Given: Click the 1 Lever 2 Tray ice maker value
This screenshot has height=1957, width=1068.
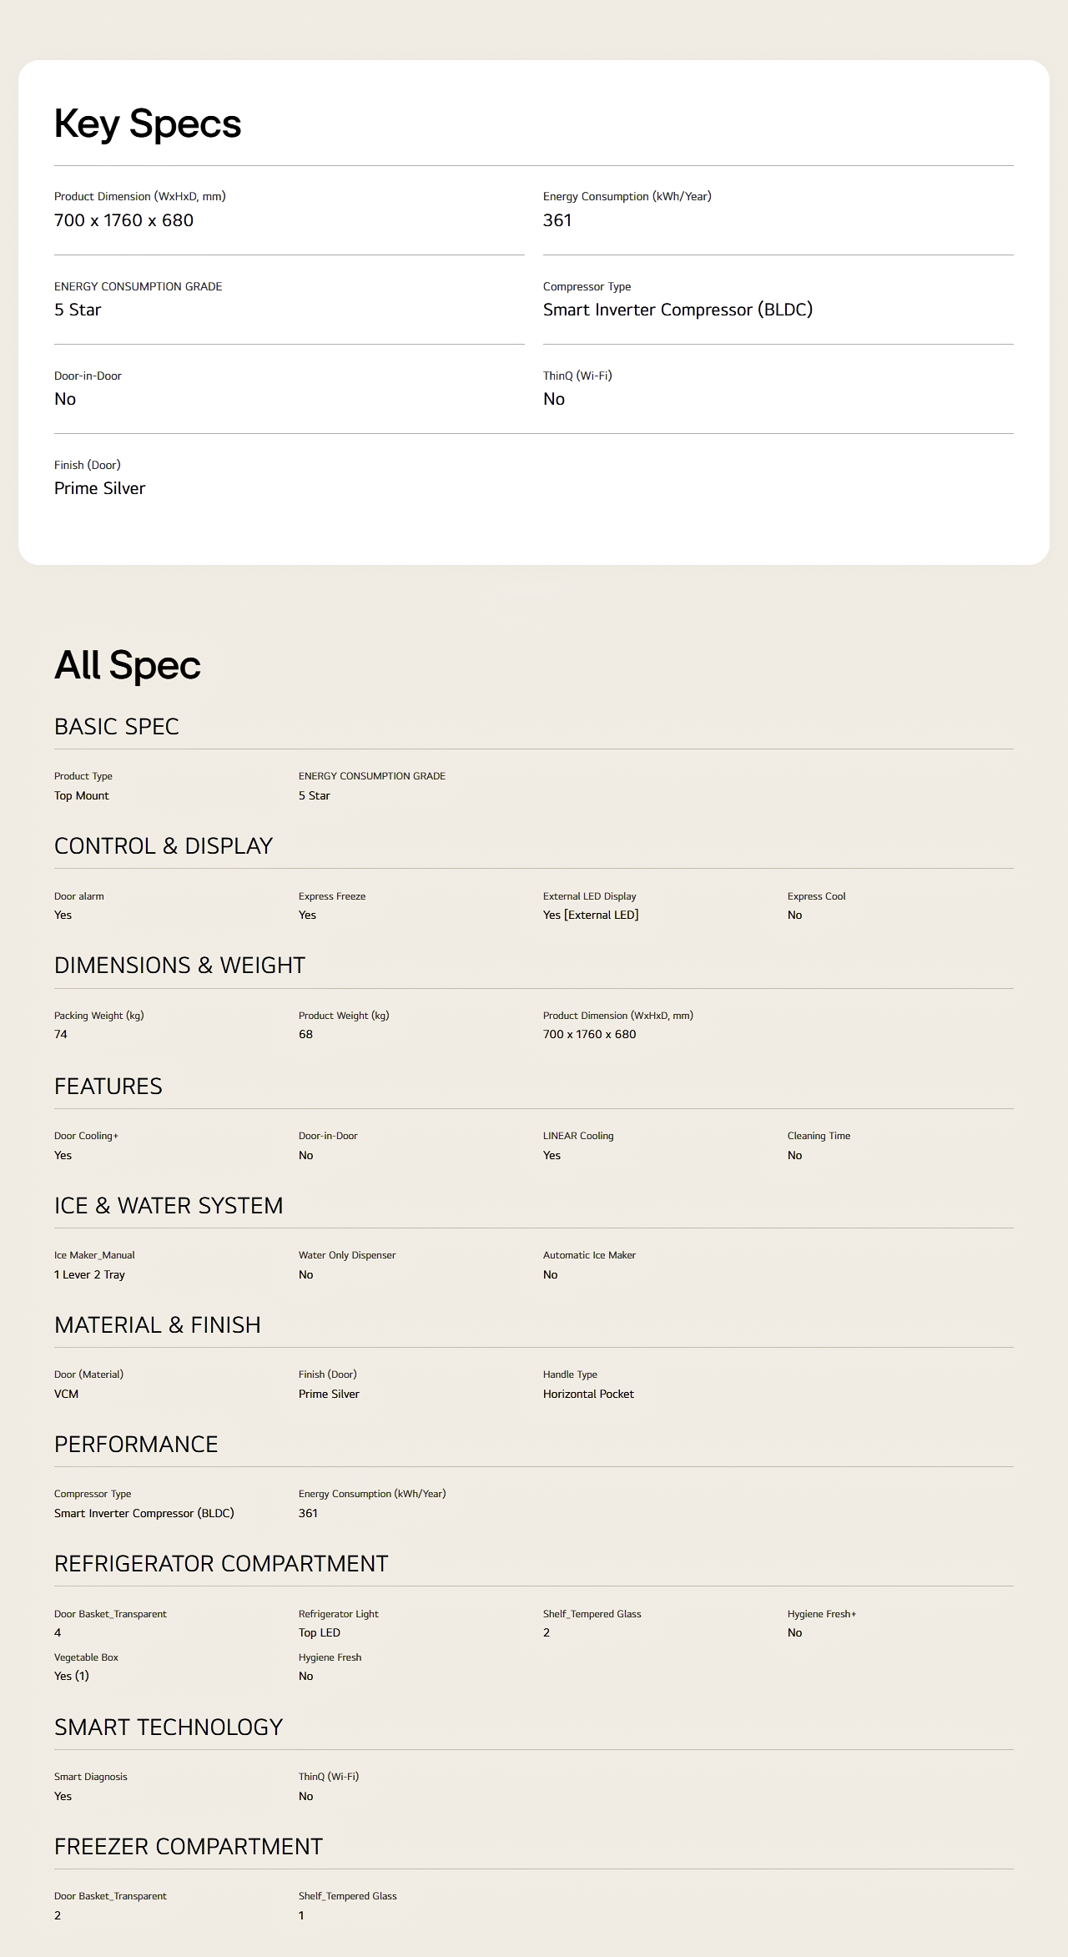Looking at the screenshot, I should pyautogui.click(x=89, y=1274).
